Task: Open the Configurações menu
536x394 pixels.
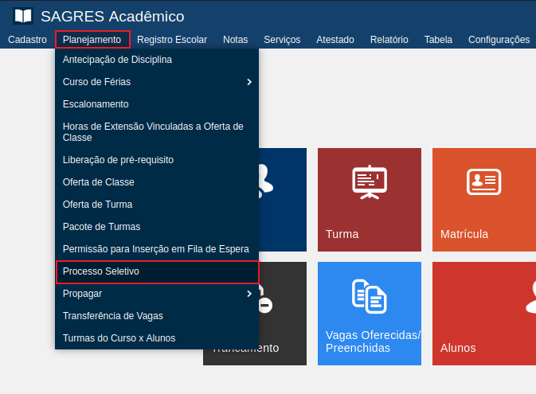Action: (499, 39)
